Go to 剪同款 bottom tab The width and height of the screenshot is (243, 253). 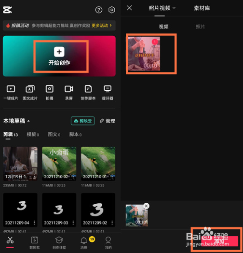point(35,243)
